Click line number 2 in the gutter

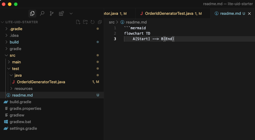pyautogui.click(x=115, y=33)
